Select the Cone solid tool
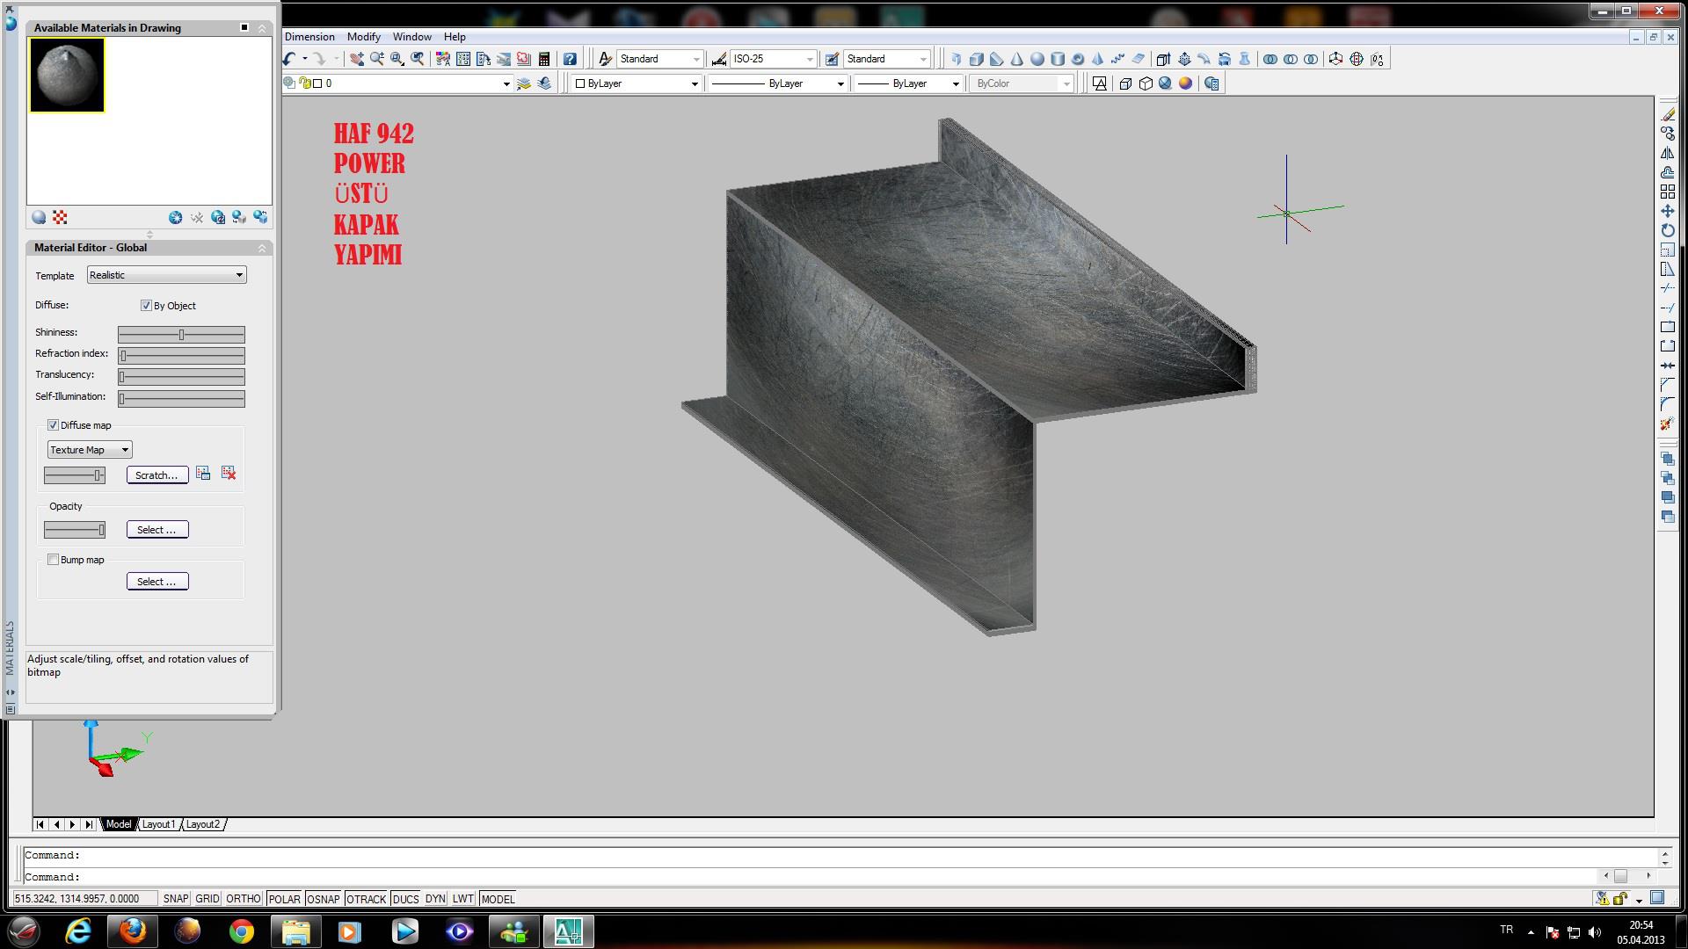 click(1017, 59)
